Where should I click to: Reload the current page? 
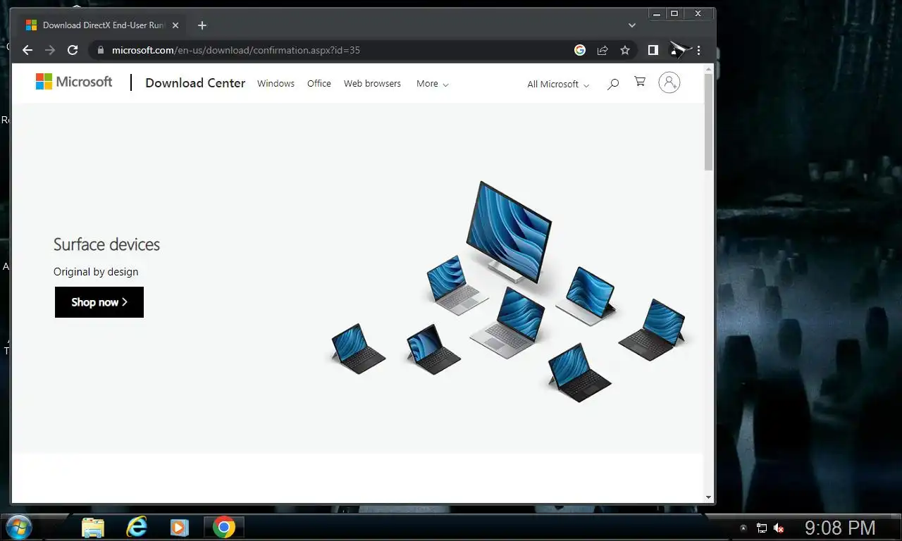point(73,50)
